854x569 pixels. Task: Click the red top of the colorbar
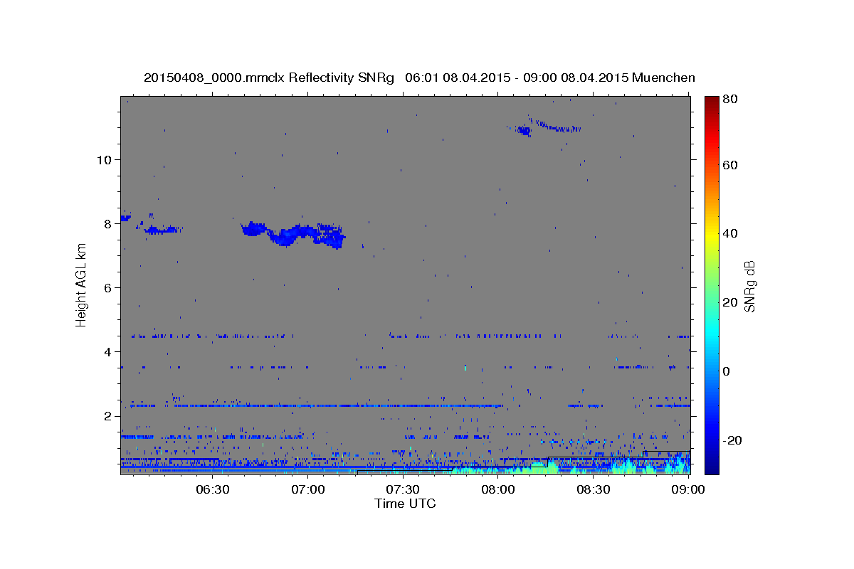[x=712, y=114]
